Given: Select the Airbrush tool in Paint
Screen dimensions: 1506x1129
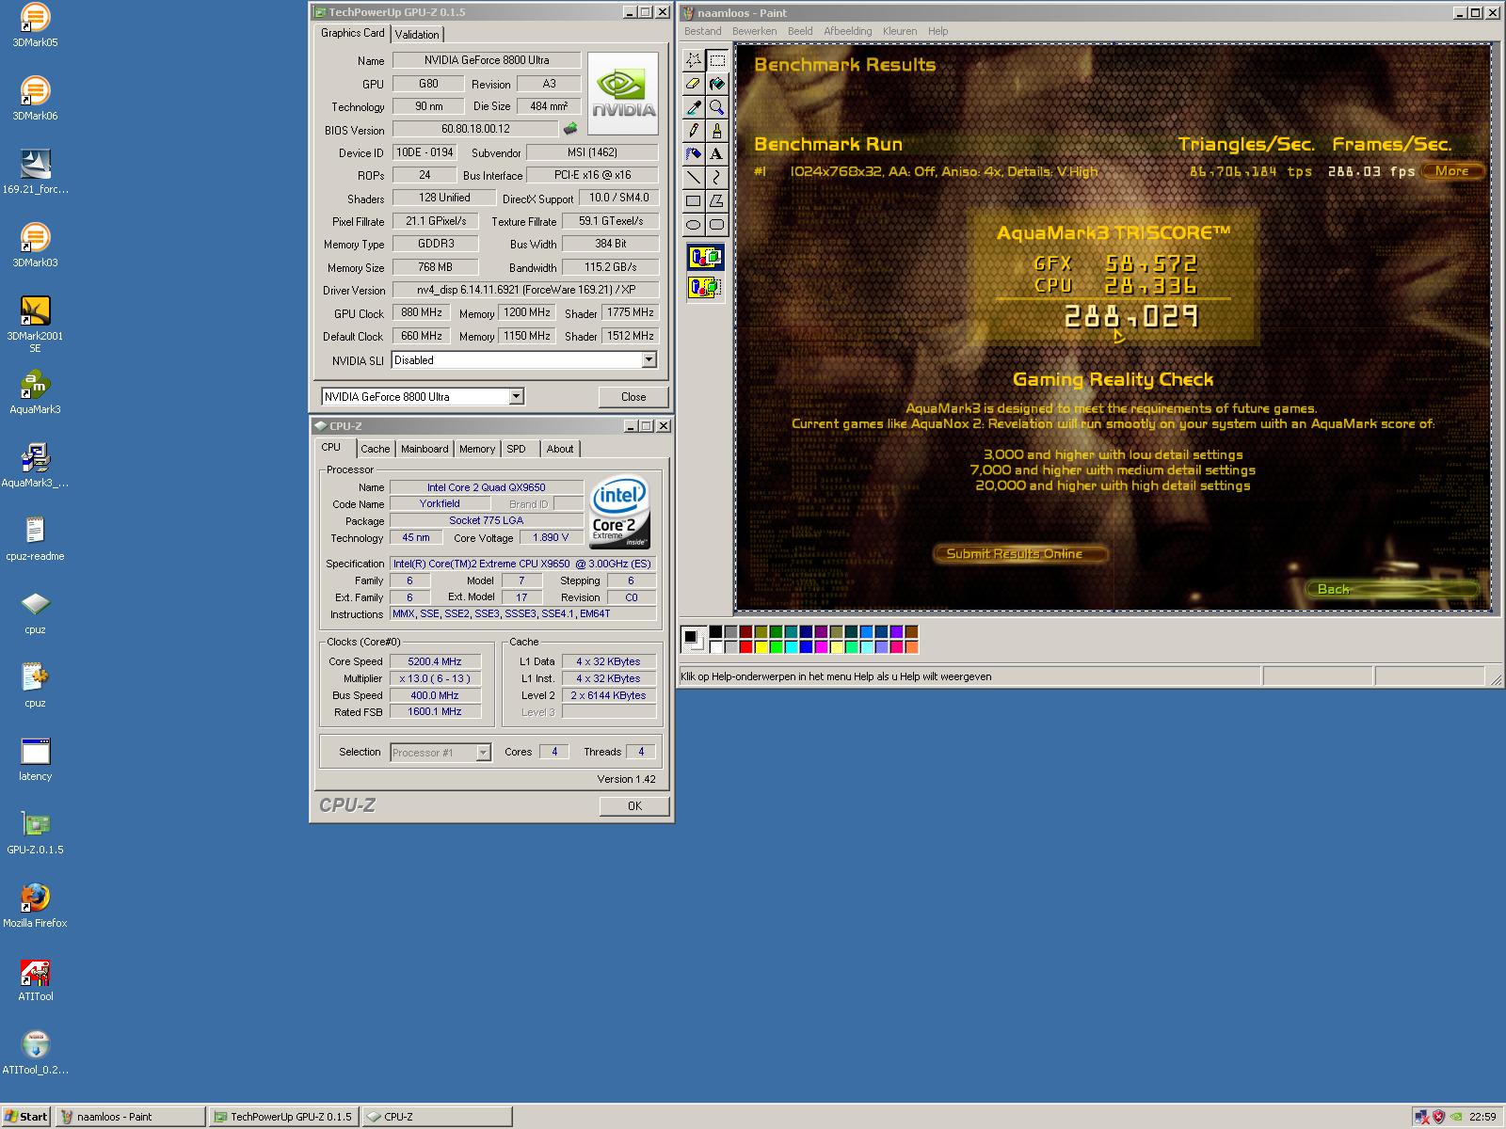Looking at the screenshot, I should point(694,153).
